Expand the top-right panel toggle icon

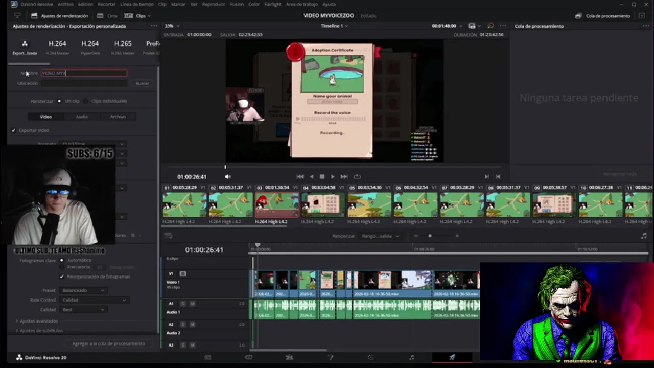tap(642, 16)
